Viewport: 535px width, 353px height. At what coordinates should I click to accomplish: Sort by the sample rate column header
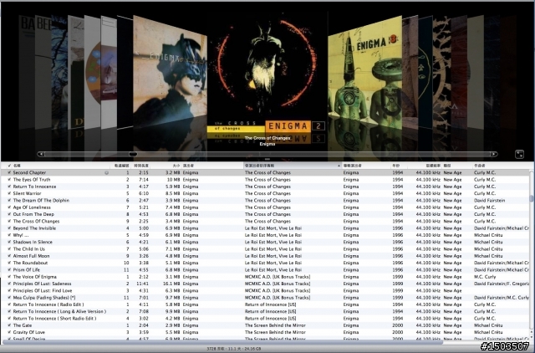424,166
